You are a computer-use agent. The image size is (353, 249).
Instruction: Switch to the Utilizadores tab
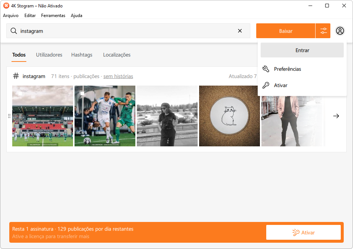49,55
